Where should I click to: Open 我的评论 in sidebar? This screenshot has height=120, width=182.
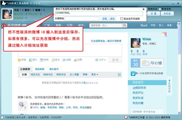pos(138,93)
